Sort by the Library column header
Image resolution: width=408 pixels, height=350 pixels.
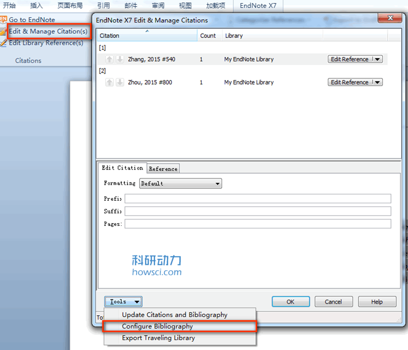272,35
